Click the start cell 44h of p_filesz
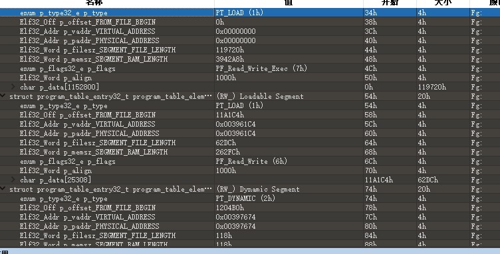The height and width of the screenshot is (254, 500). tap(371, 50)
